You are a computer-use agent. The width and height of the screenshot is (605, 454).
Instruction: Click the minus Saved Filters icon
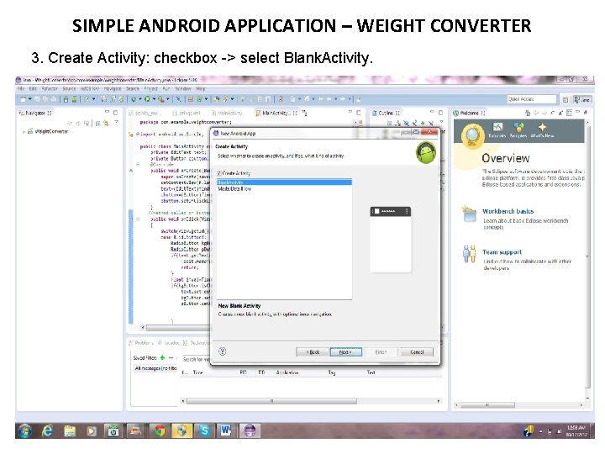coord(171,358)
